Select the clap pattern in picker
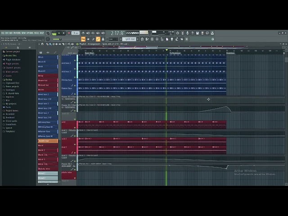 point(48,76)
